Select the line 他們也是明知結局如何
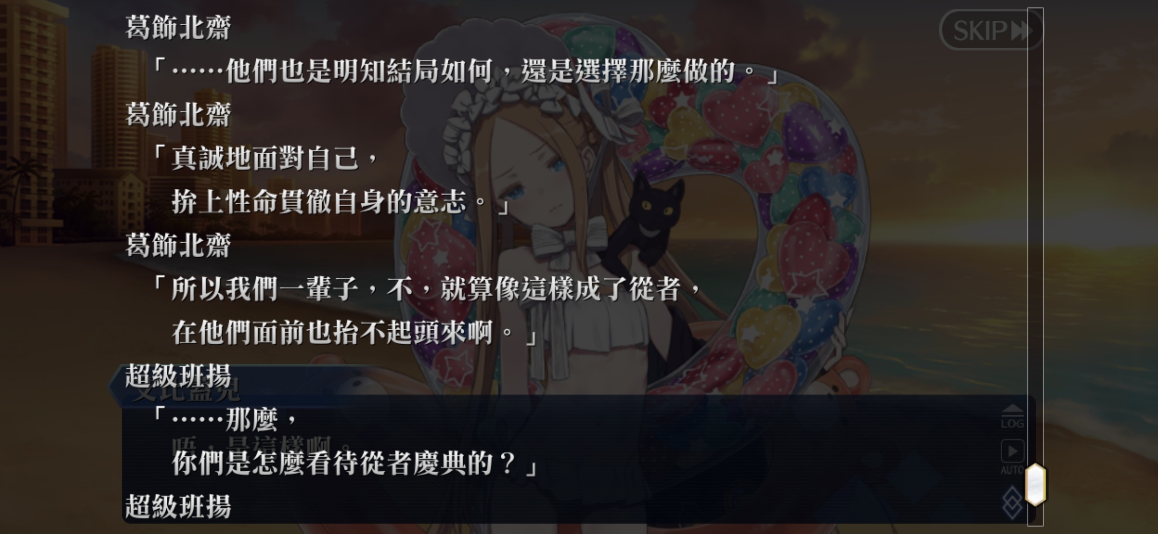The height and width of the screenshot is (534, 1158). click(465, 71)
